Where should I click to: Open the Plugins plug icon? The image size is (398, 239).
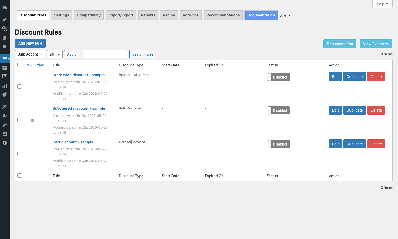pos(5,116)
